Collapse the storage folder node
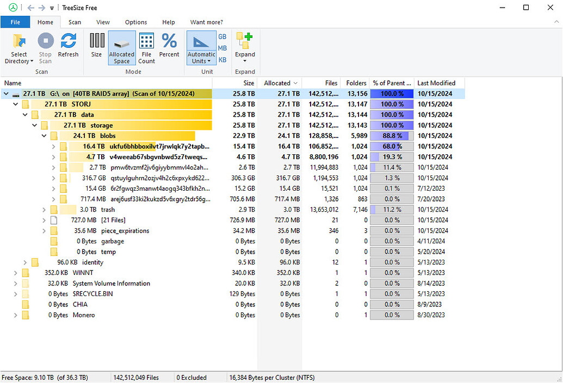 coord(34,125)
